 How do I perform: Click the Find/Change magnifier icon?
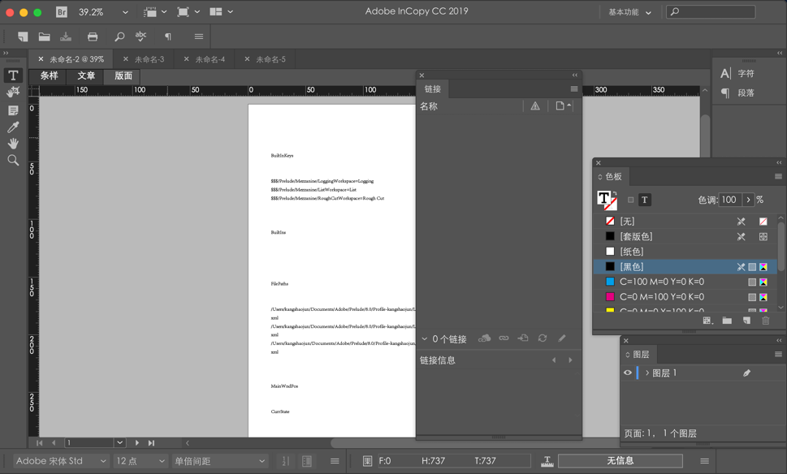point(119,37)
